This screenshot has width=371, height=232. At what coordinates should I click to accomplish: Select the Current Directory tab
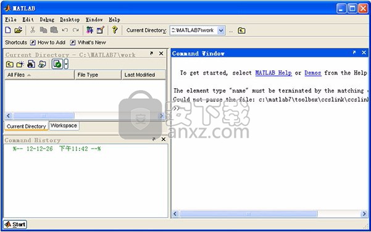(27, 126)
